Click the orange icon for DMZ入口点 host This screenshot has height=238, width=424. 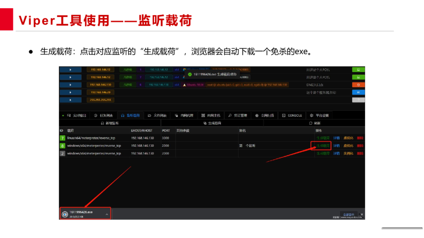click(x=358, y=85)
